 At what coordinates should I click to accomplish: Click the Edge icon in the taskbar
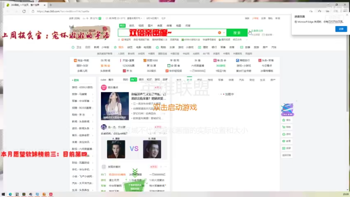point(10,194)
